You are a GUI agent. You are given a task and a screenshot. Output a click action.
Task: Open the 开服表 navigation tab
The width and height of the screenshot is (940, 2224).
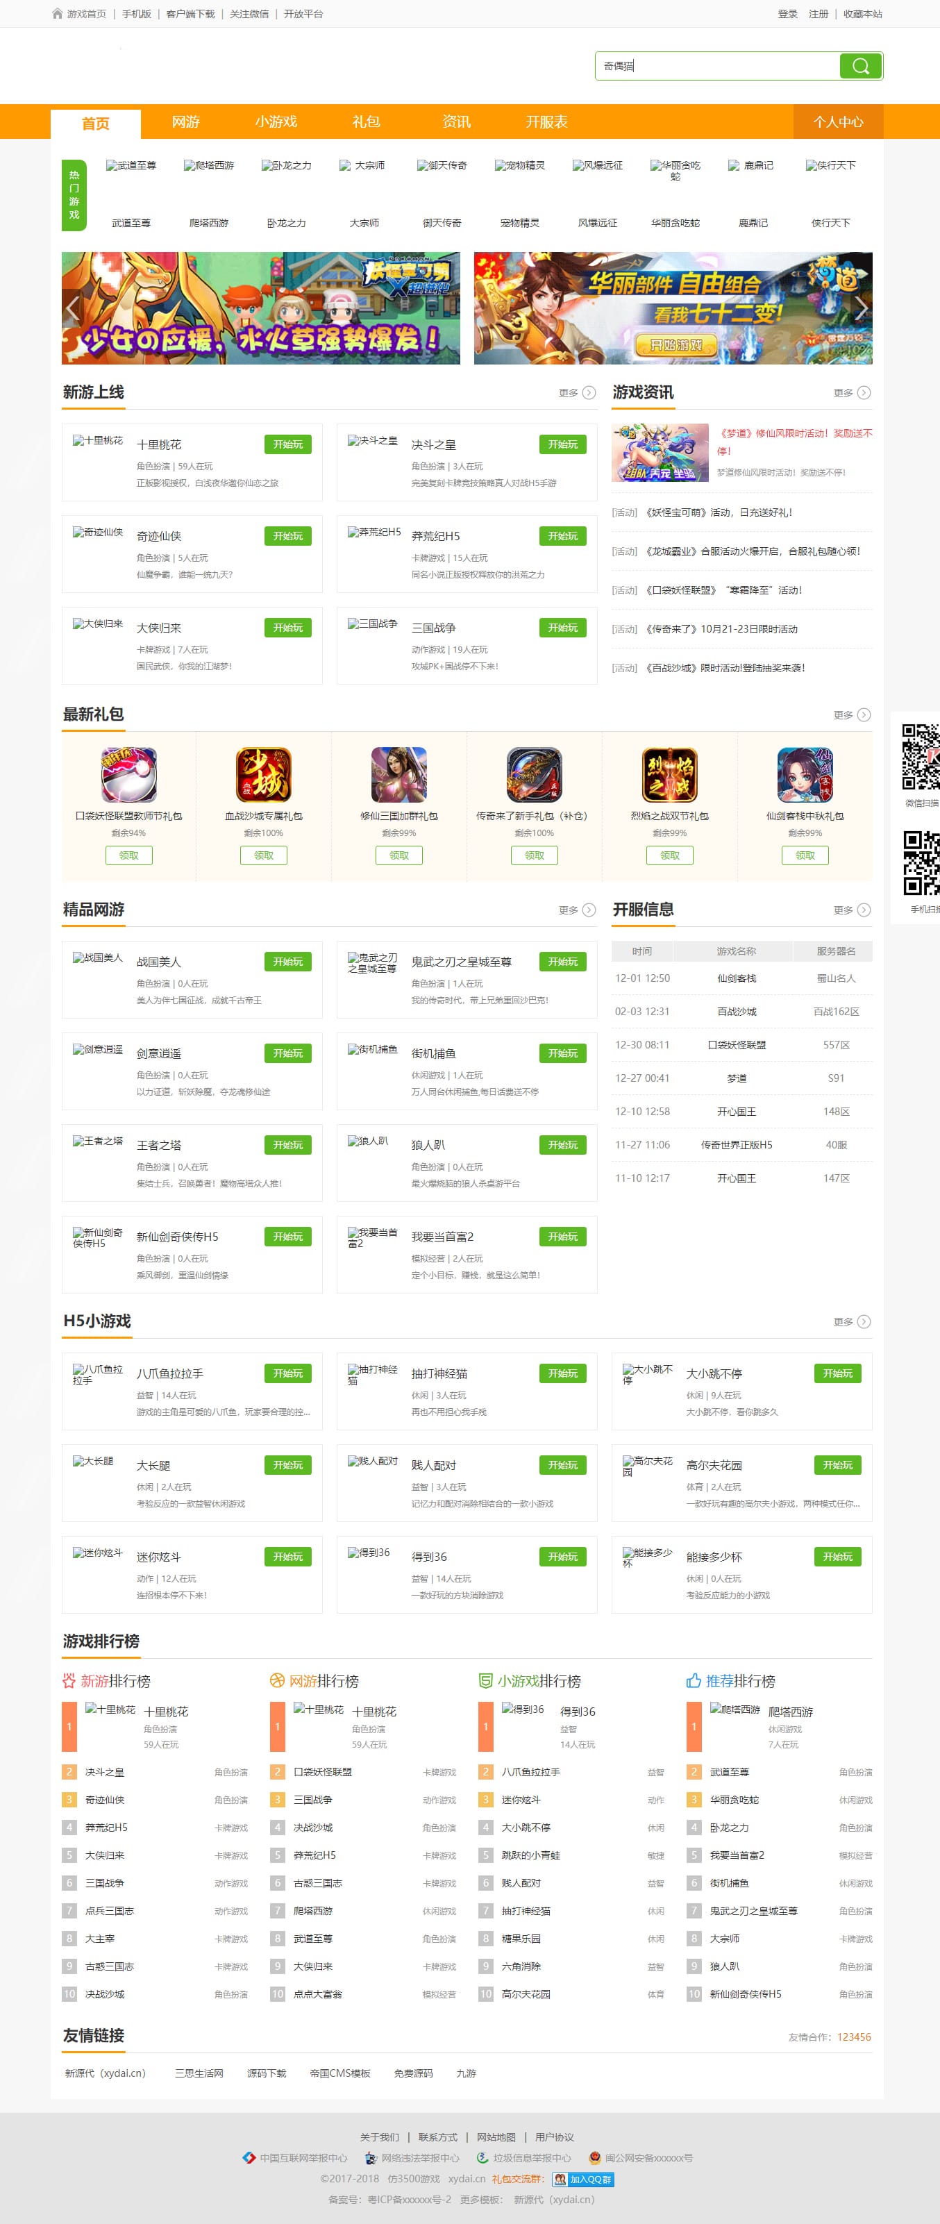coord(546,122)
